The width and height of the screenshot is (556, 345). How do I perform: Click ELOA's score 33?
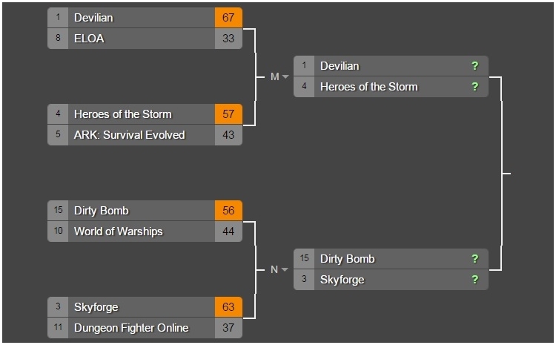pos(228,39)
